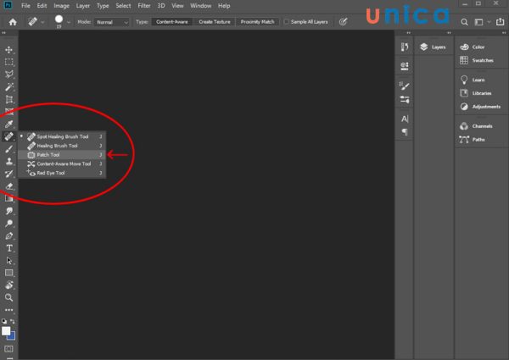Select the Dodge tool

point(8,224)
